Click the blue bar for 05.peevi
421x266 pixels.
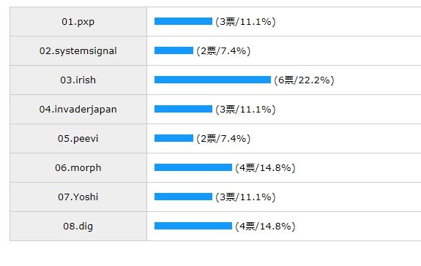[x=174, y=138]
